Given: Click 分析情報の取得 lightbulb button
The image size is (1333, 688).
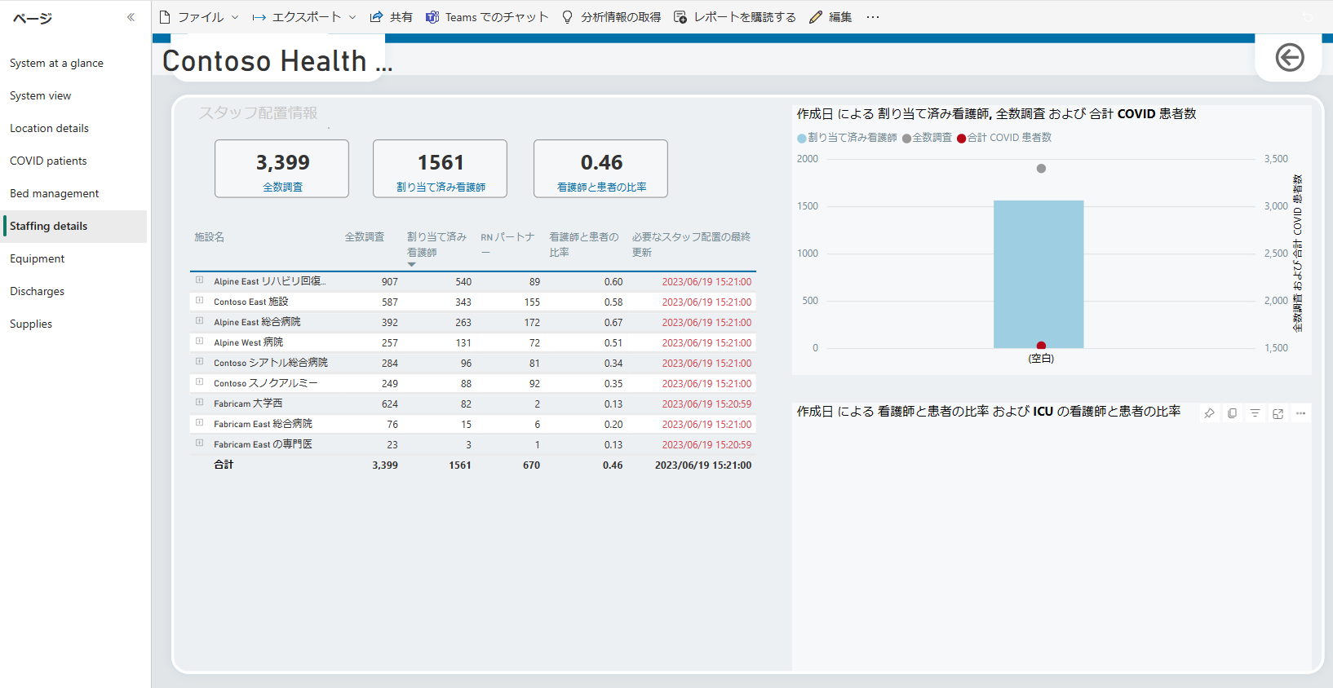Looking at the screenshot, I should point(611,17).
